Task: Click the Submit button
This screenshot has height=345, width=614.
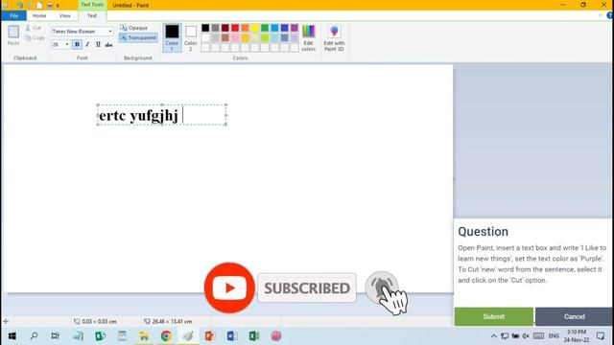Action: (494, 316)
